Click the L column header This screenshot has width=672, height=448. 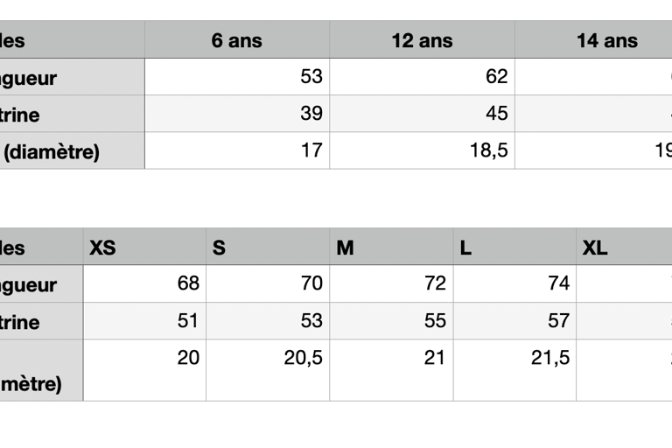click(514, 247)
